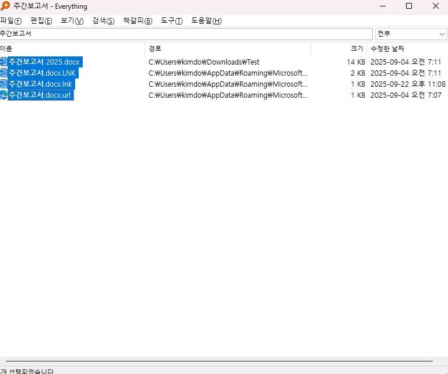Sort results by 수정한 날짜 column header
448x374 pixels.
407,49
